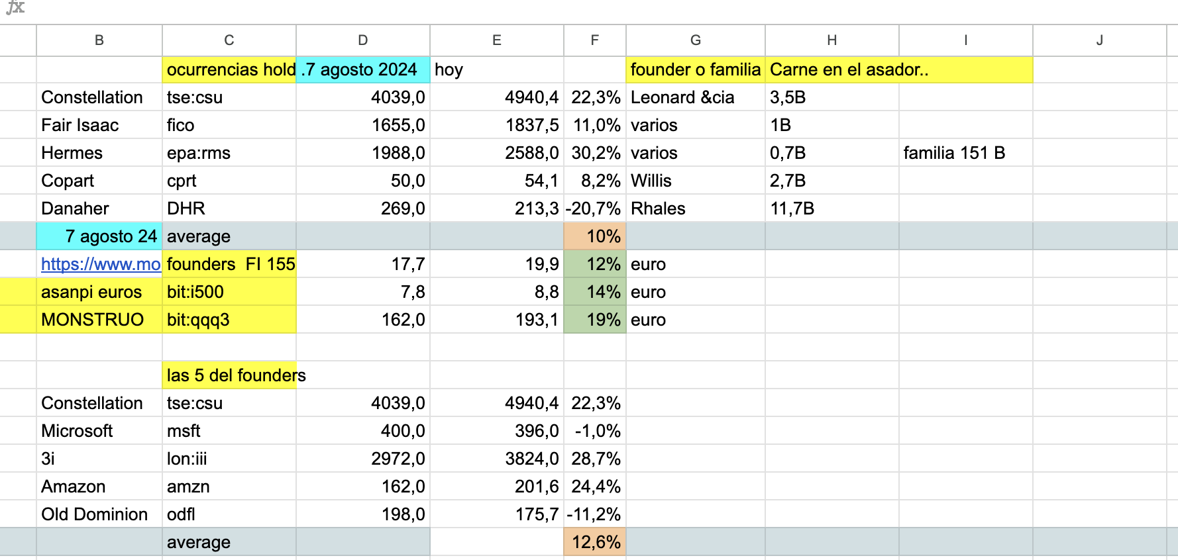The width and height of the screenshot is (1178, 560).
Task: Select column J header
Action: (1100, 40)
